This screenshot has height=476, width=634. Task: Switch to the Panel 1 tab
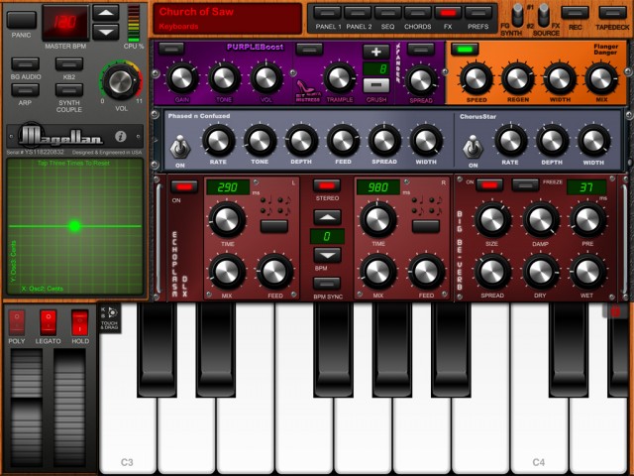tap(324, 13)
